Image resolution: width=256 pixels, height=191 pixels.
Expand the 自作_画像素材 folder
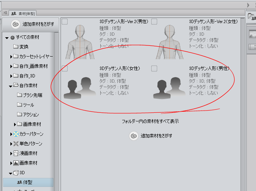click(11, 66)
